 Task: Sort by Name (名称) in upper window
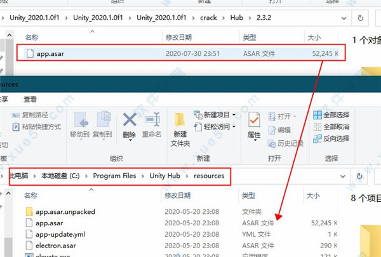pos(32,37)
